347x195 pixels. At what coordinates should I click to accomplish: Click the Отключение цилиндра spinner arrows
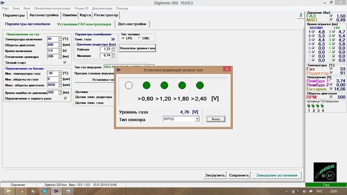pyautogui.click(x=60, y=56)
